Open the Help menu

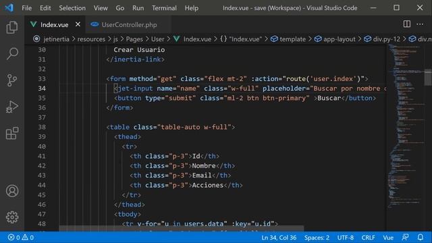[192, 8]
